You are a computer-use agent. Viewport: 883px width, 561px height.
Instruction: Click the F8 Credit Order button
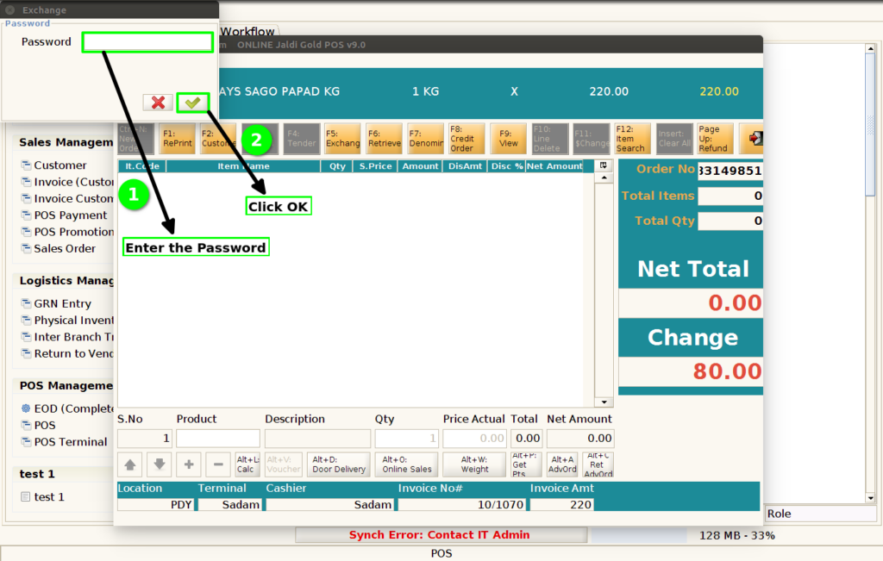pyautogui.click(x=467, y=139)
